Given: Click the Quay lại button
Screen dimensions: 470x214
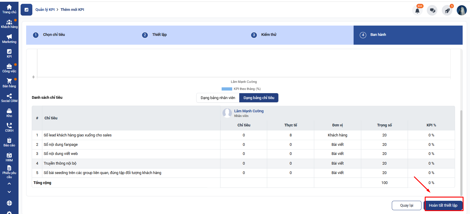Looking at the screenshot, I should [407, 205].
